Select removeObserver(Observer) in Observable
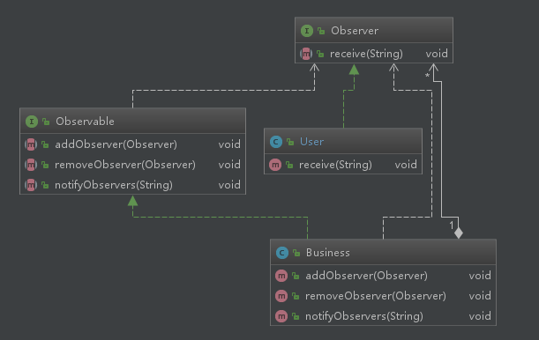539x340 pixels. pos(125,165)
